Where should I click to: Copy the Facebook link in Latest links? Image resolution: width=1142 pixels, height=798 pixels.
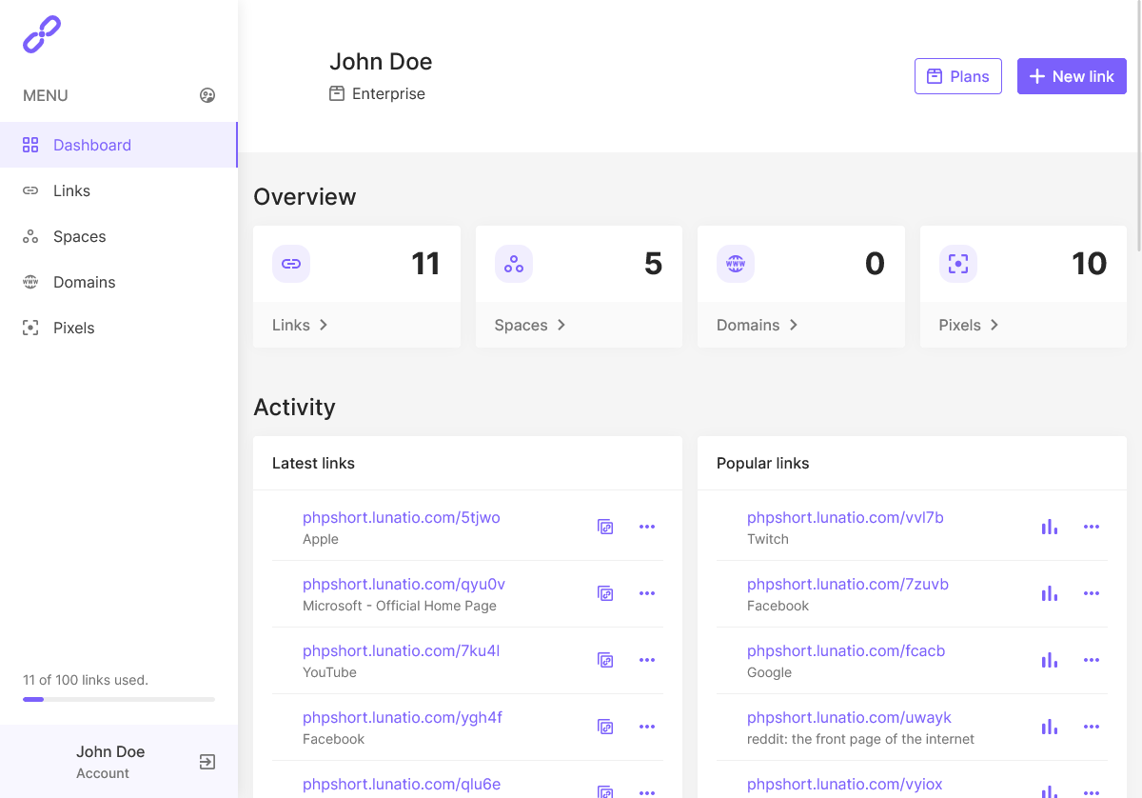(x=605, y=727)
